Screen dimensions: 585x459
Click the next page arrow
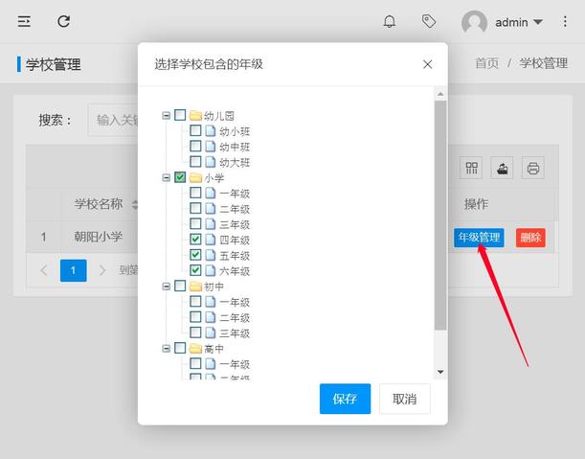[x=102, y=270]
